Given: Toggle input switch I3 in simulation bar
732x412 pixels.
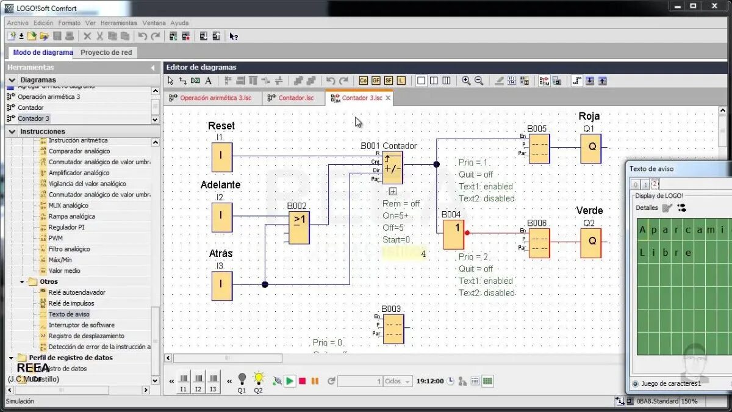Looking at the screenshot, I should pyautogui.click(x=213, y=381).
